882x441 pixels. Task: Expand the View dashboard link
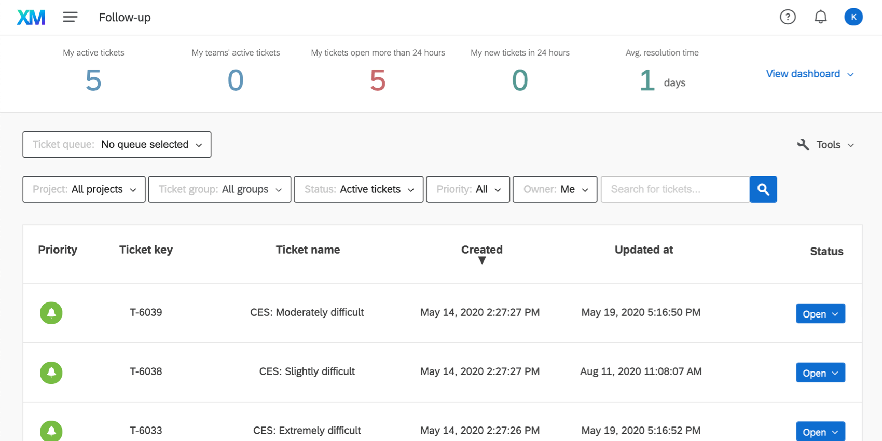click(809, 74)
